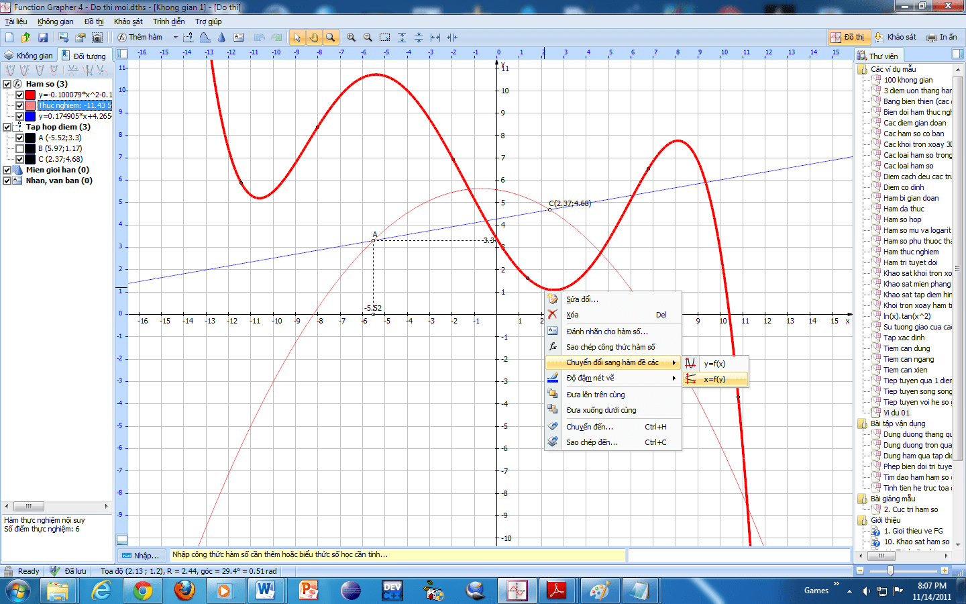
Task: Uncheck the y=-0.100079*x^2 function checkbox
Action: 19,95
